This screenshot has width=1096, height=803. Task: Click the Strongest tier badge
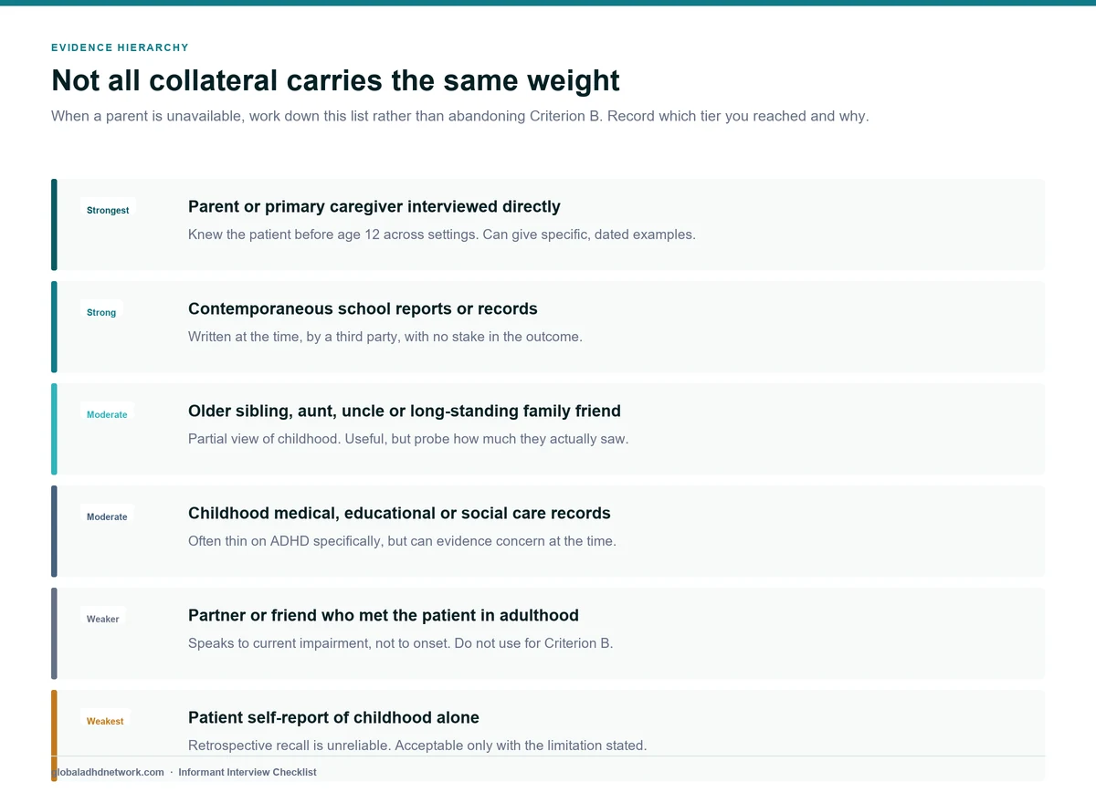coord(108,210)
